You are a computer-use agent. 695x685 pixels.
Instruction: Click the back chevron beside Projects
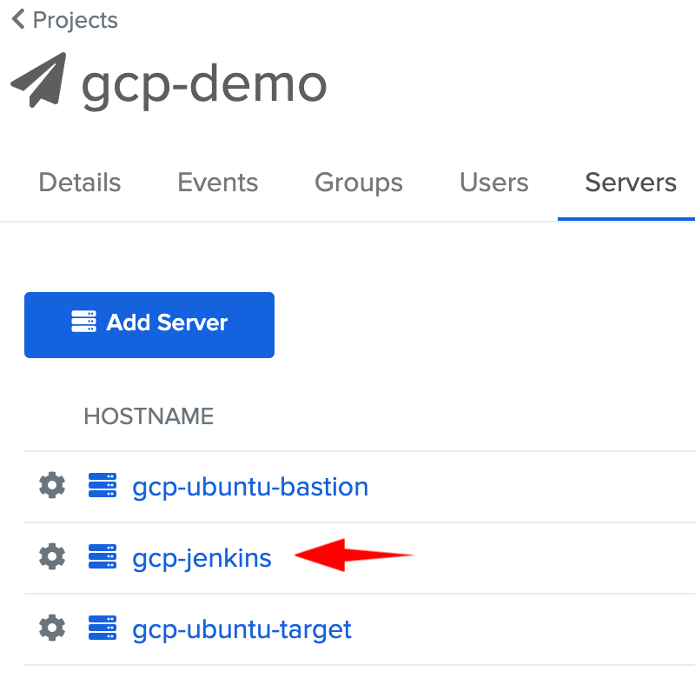pos(18,20)
